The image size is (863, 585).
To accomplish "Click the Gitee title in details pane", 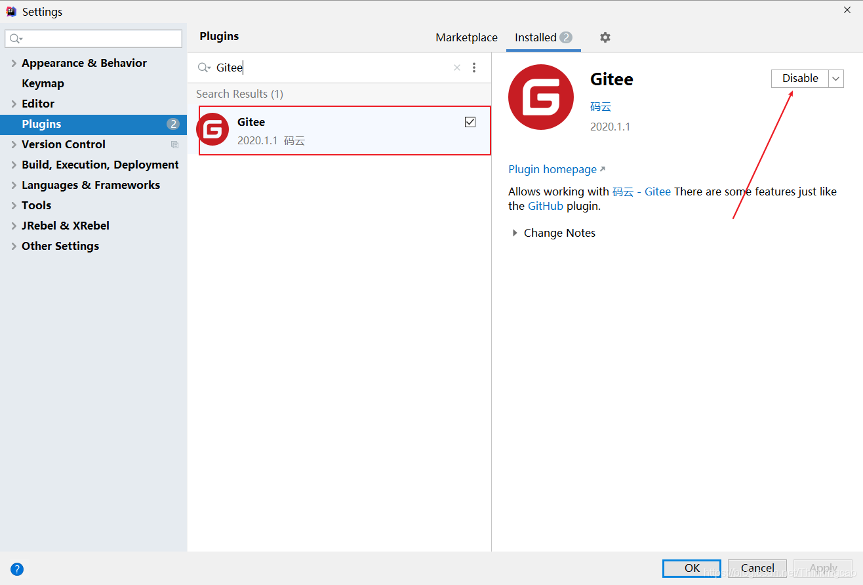I will point(612,79).
